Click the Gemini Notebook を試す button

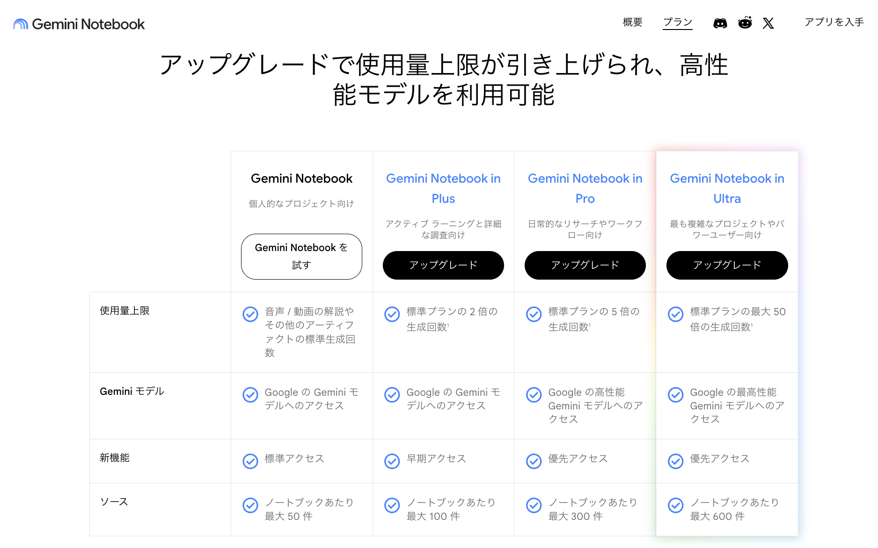301,256
